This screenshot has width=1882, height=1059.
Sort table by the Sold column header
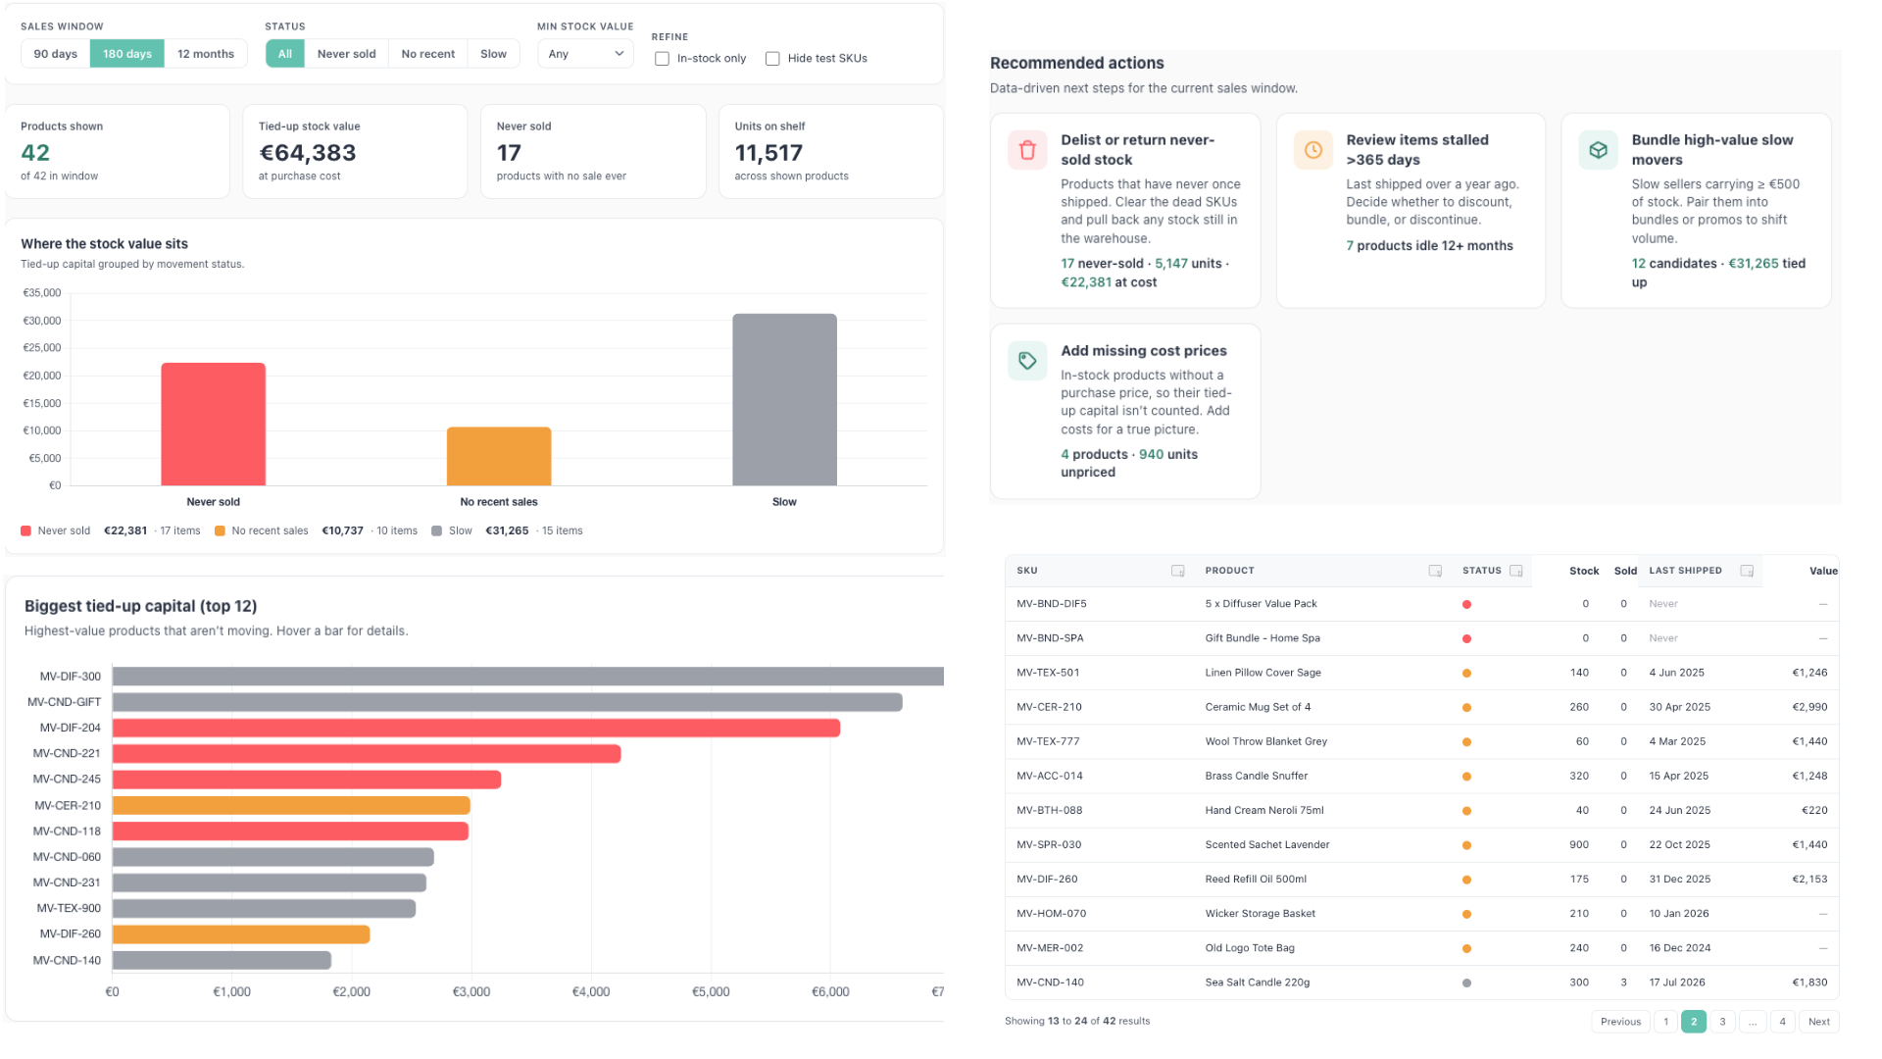click(x=1625, y=571)
